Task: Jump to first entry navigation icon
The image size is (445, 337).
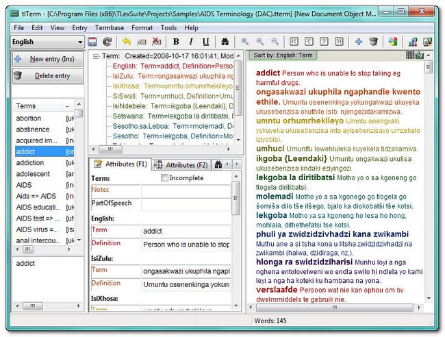Action: (x=294, y=42)
